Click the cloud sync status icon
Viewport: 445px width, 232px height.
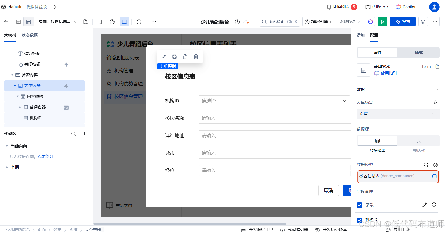click(246, 22)
